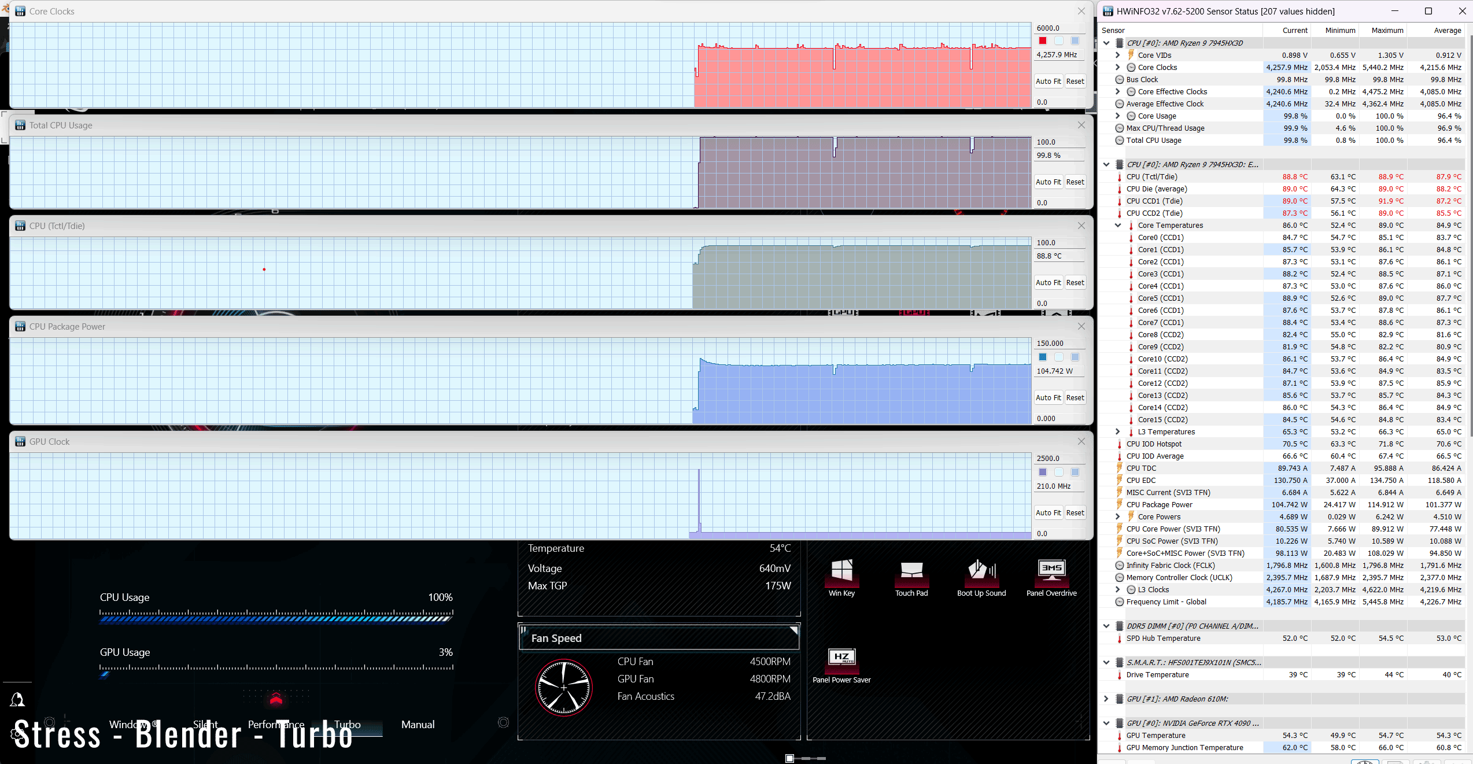This screenshot has height=764, width=1473.
Task: Toggle the Win Key setting
Action: (x=841, y=577)
